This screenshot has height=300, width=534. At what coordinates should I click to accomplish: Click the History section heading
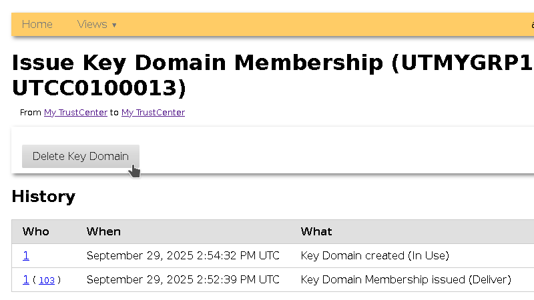pyautogui.click(x=43, y=197)
